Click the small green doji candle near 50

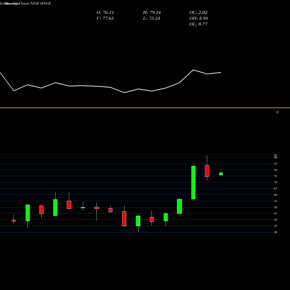(x=83, y=208)
